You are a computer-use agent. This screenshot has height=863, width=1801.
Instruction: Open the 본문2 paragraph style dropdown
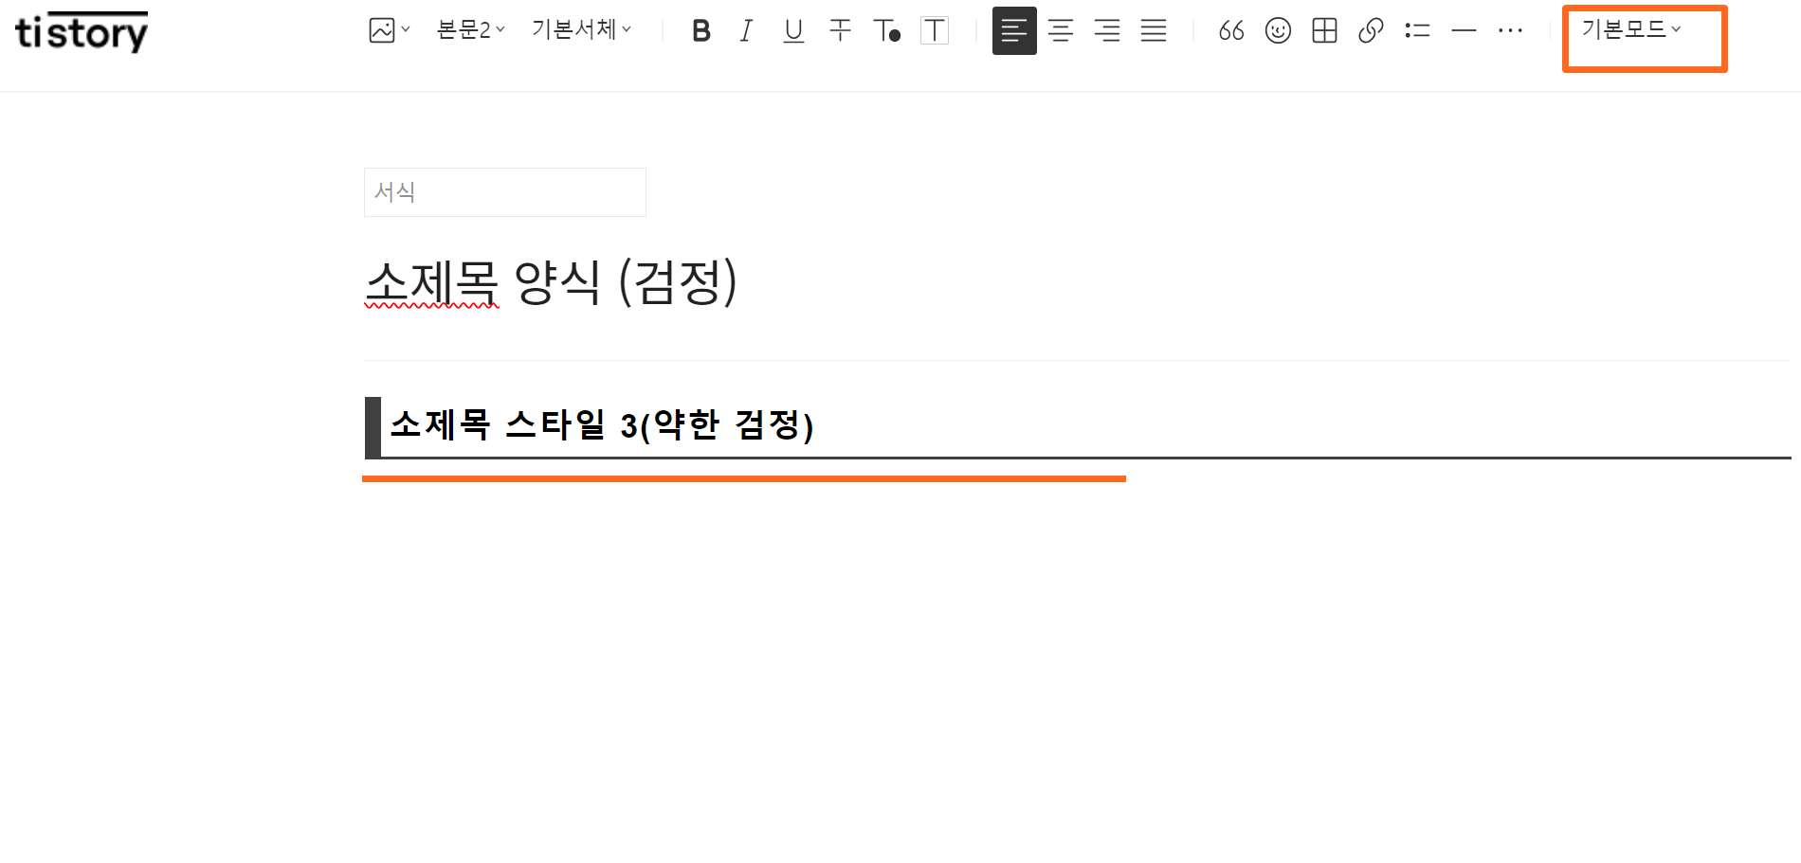468,29
